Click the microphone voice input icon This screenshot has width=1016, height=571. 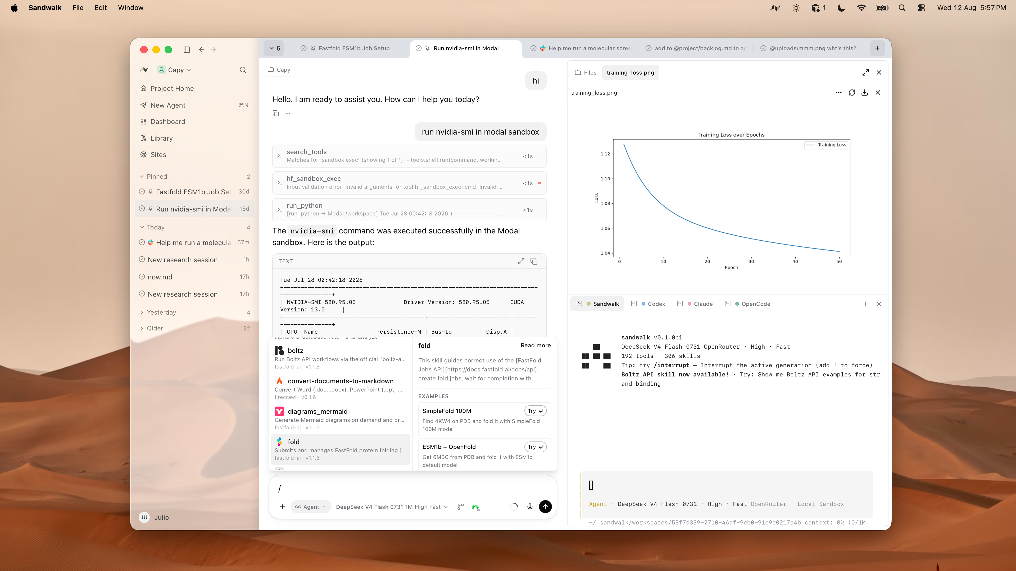530,507
